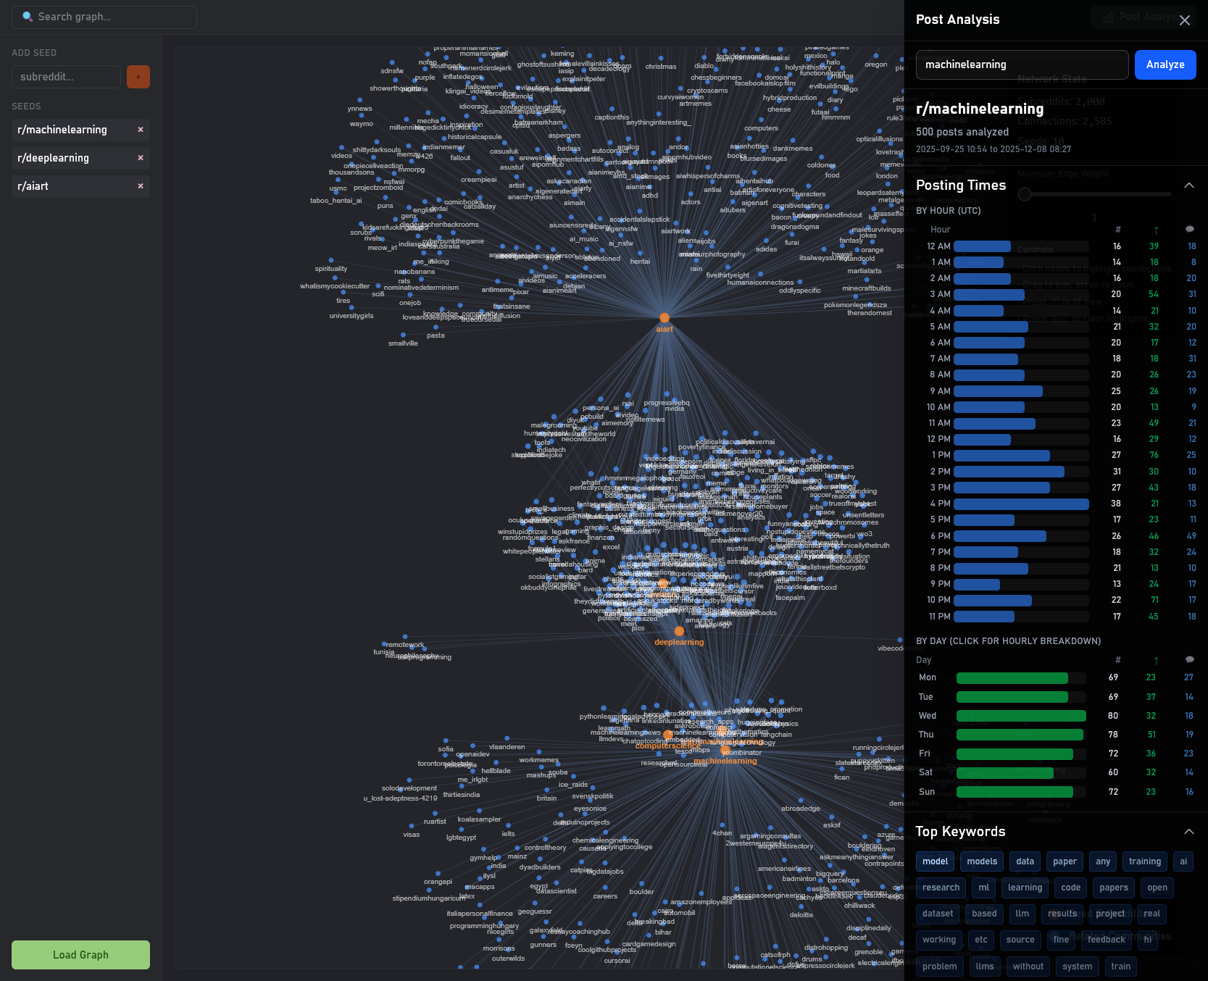1208x981 pixels.
Task: Click the orange add seed plus button
Action: (x=138, y=77)
